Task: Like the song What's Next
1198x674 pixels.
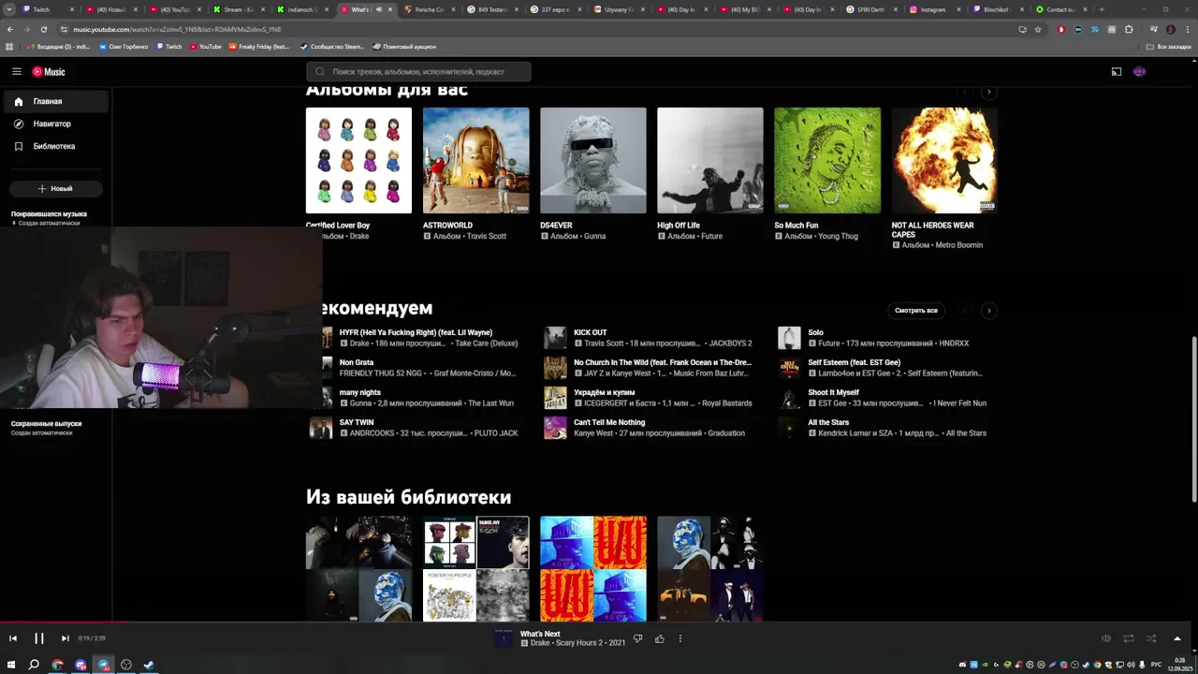Action: click(659, 638)
